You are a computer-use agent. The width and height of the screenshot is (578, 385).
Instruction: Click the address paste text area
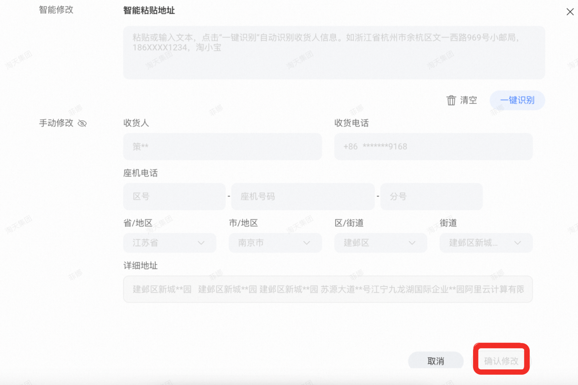pos(334,53)
